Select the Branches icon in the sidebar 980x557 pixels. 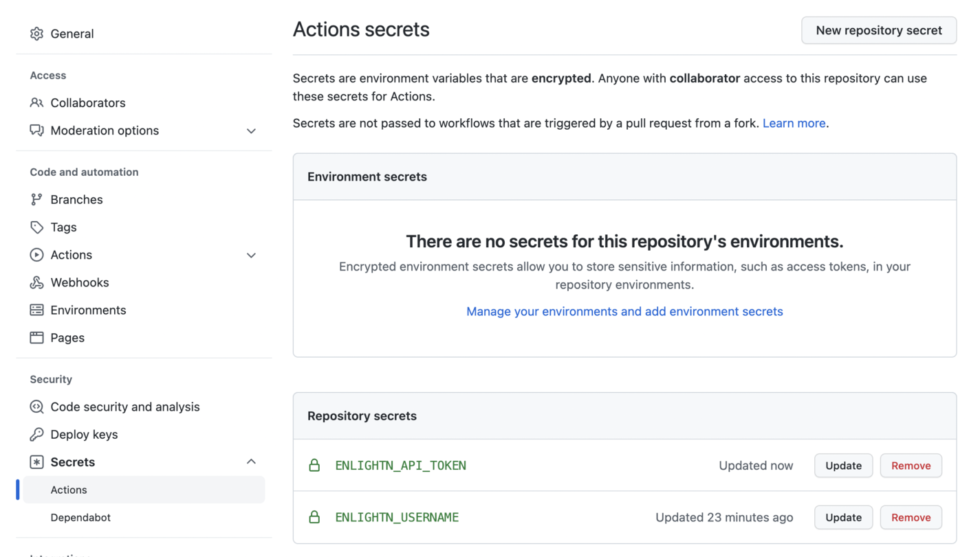click(36, 199)
